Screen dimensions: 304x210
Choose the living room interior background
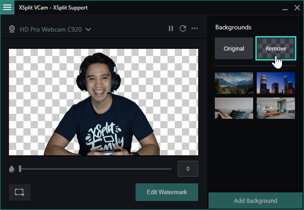[x=276, y=108]
